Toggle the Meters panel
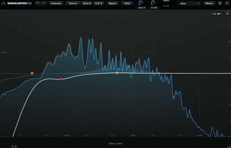 (x=209, y=3)
